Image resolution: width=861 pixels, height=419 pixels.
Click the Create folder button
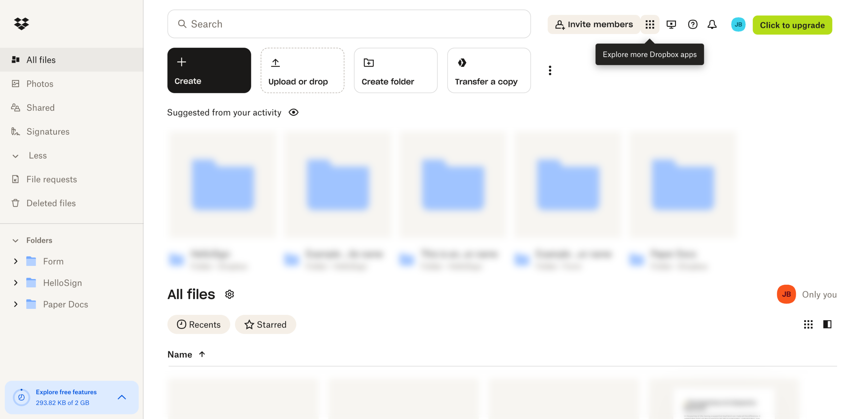396,71
